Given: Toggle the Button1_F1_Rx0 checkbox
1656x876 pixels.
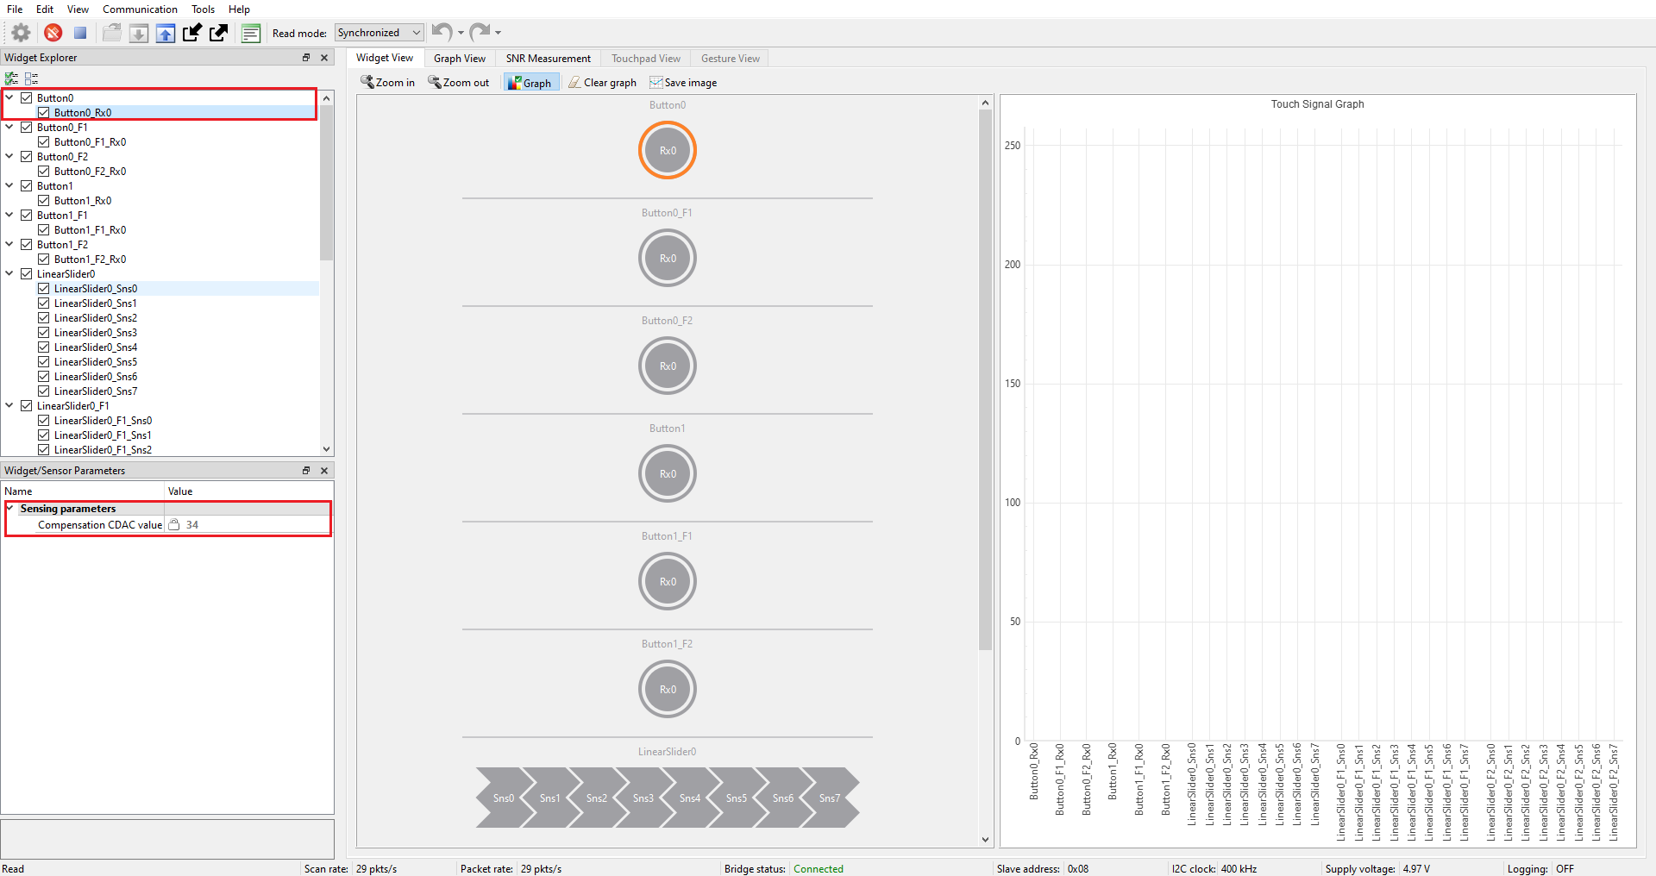Looking at the screenshot, I should pos(43,230).
